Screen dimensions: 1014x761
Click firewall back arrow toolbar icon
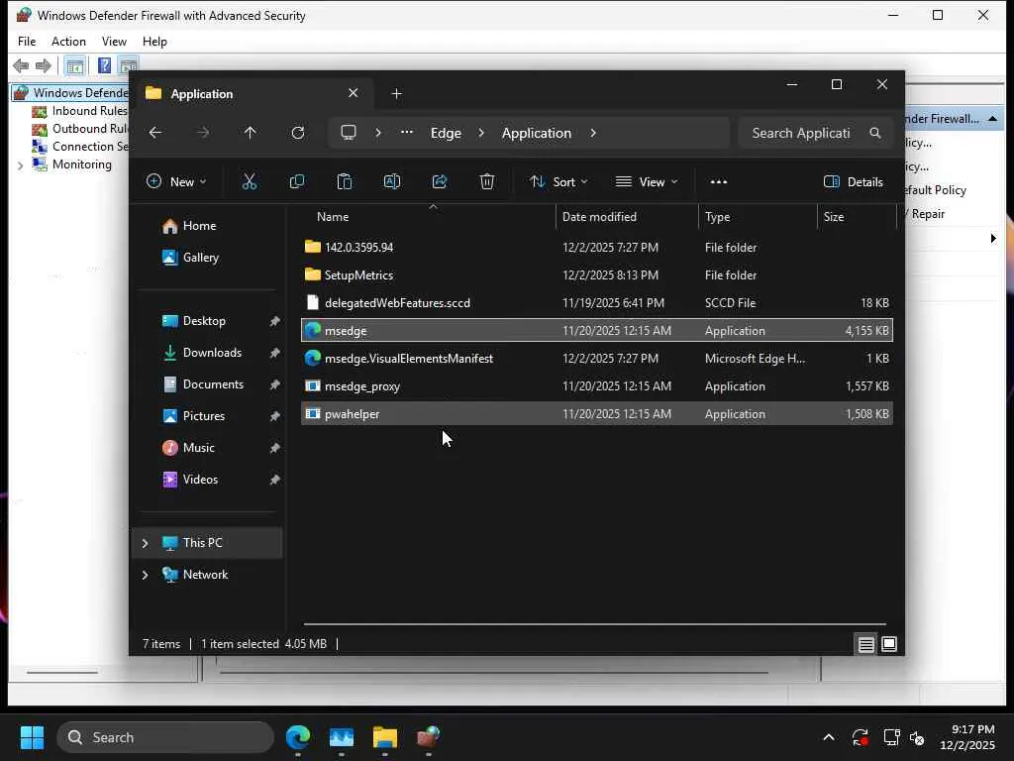pyautogui.click(x=21, y=65)
